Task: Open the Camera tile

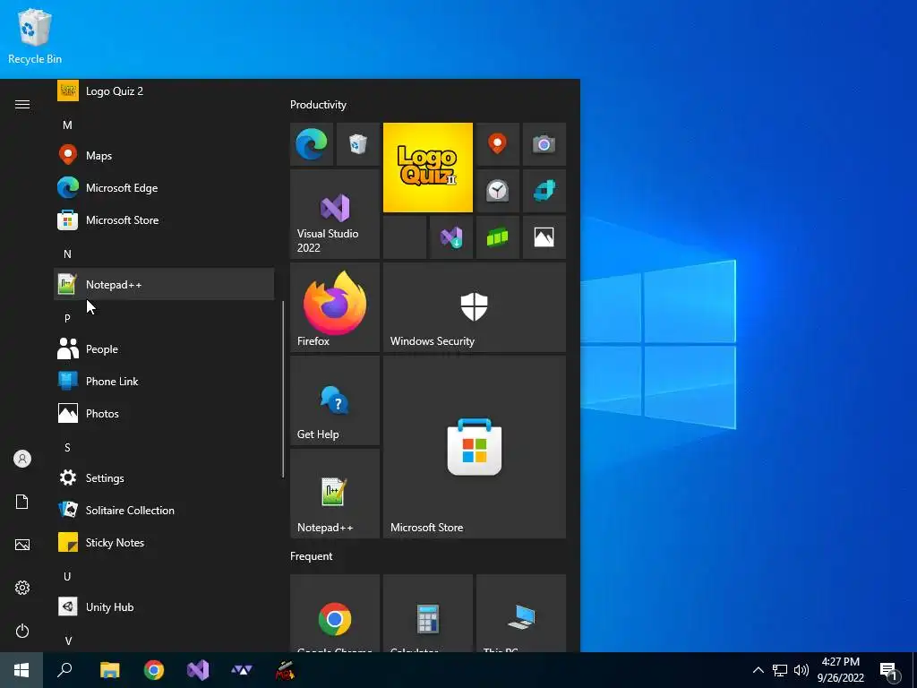Action: click(x=544, y=144)
